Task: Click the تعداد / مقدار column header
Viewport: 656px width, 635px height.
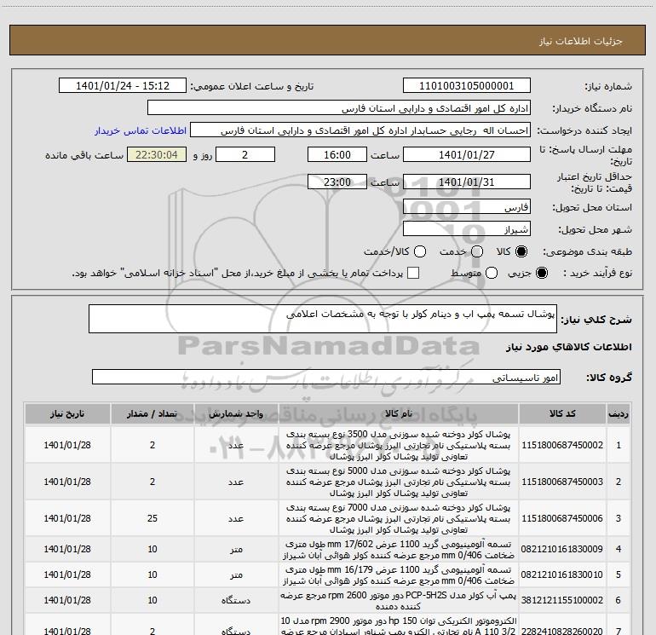Action: [x=152, y=414]
